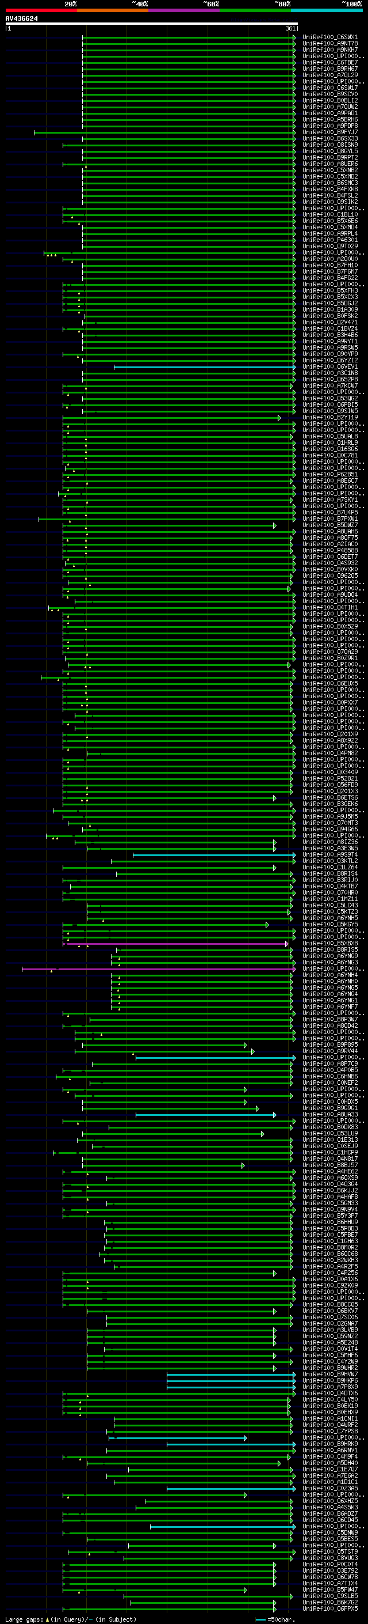Image resolution: width=368 pixels, height=1624 pixels.
Task: Select the UniRef100_B5DWZ7 label
Action: tap(330, 525)
